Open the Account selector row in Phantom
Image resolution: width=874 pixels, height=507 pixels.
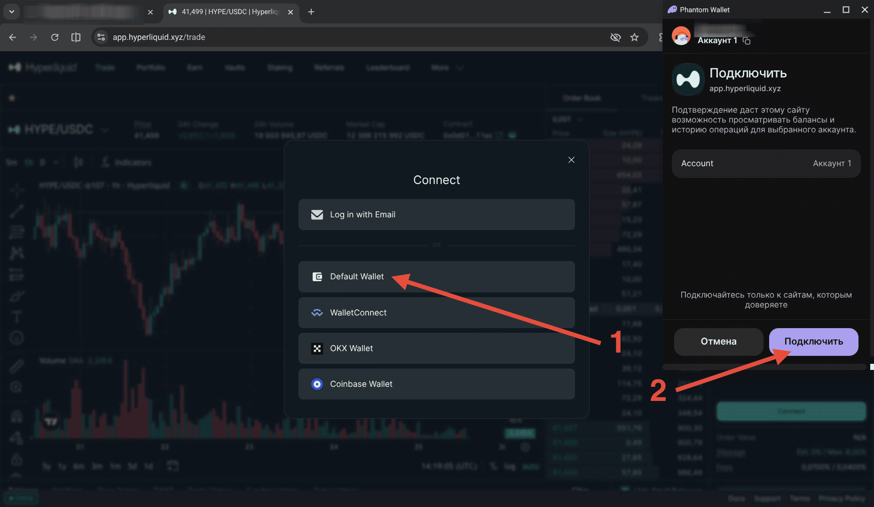click(766, 163)
